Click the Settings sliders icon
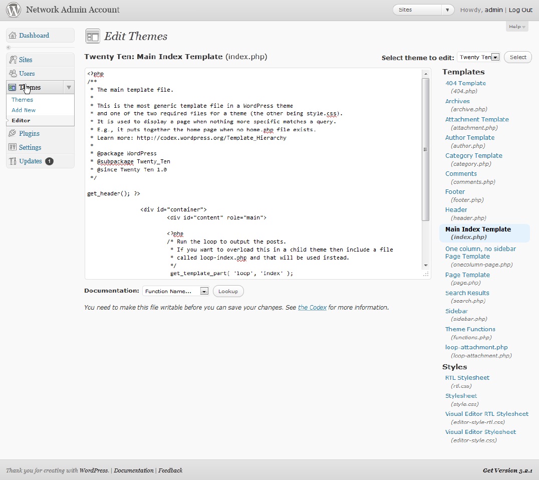Screen dimensions: 539x480 click(13, 147)
